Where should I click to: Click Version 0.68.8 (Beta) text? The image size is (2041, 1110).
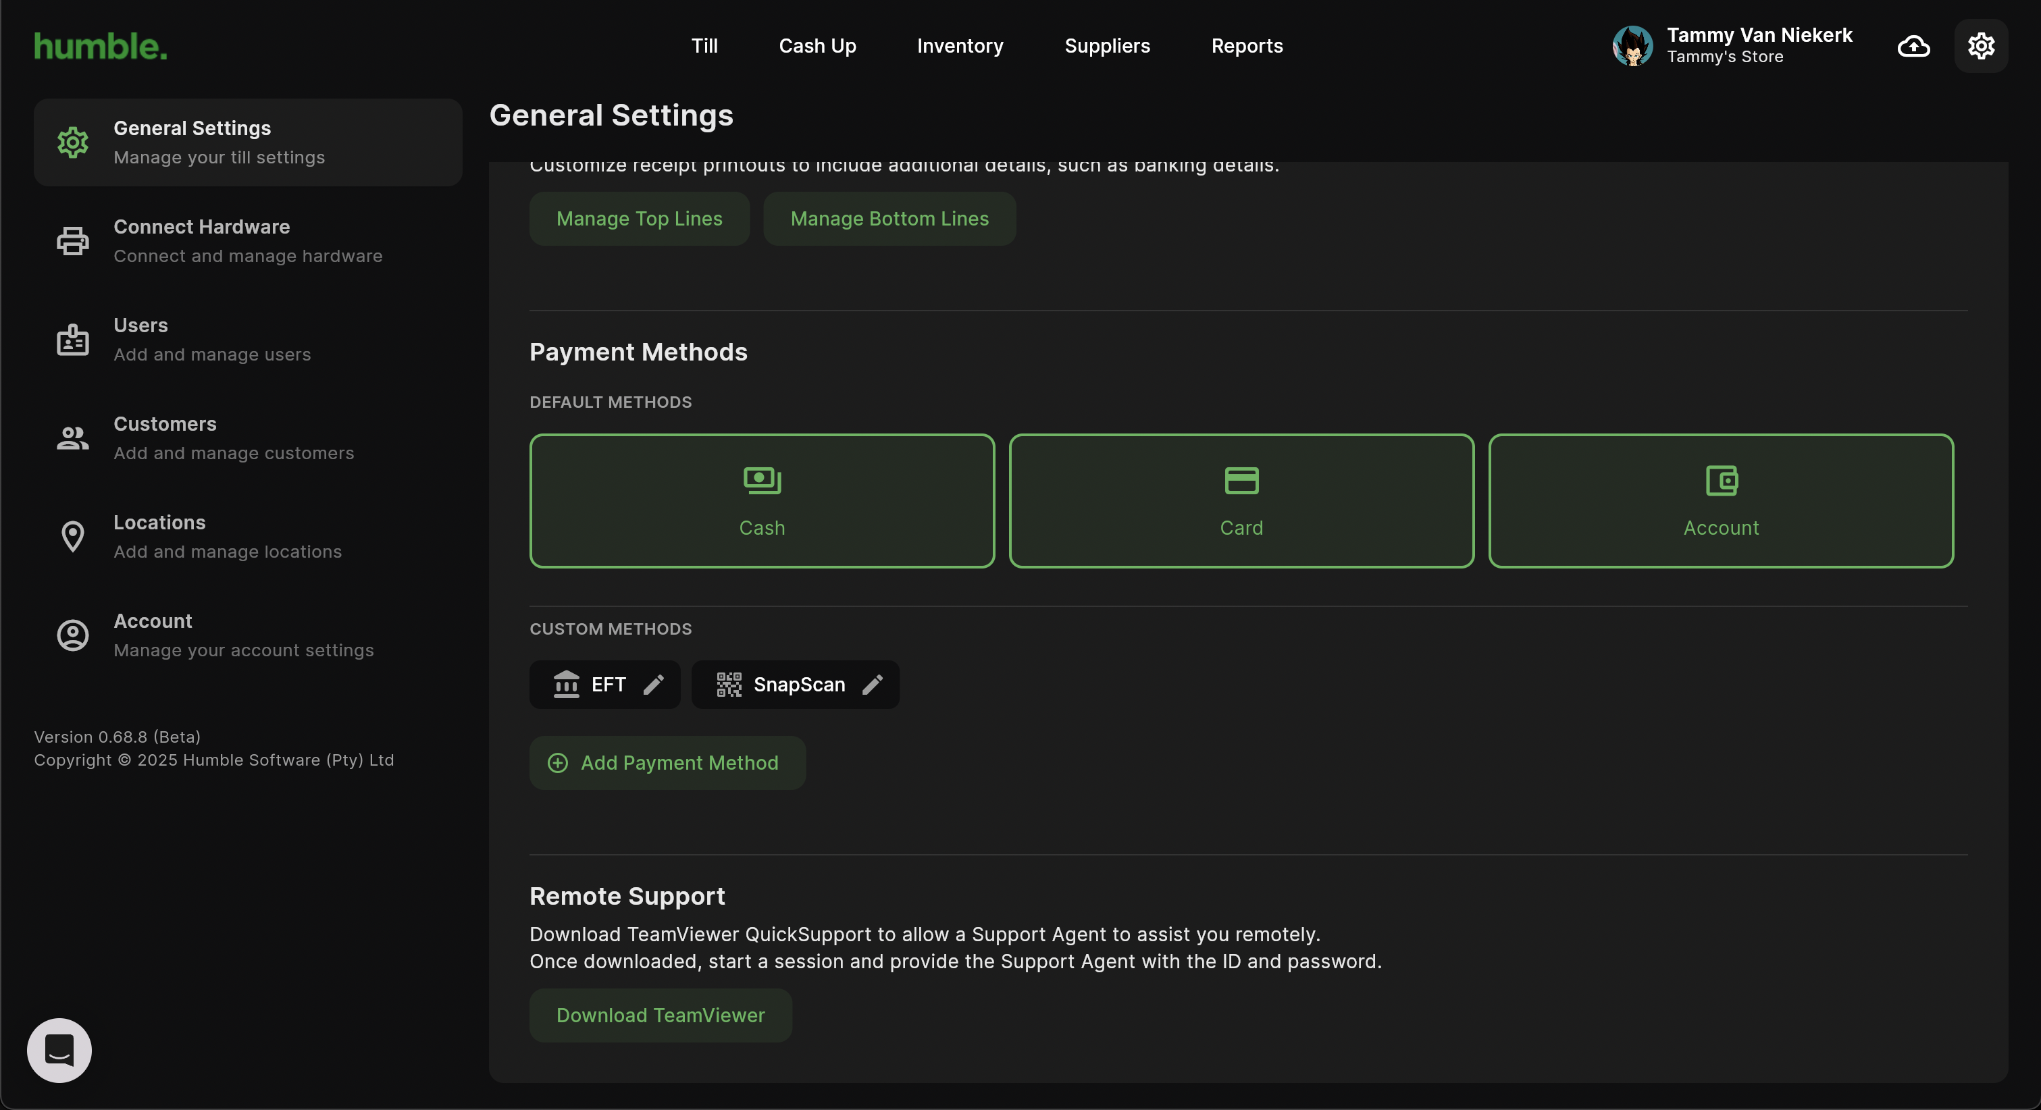pyautogui.click(x=118, y=737)
